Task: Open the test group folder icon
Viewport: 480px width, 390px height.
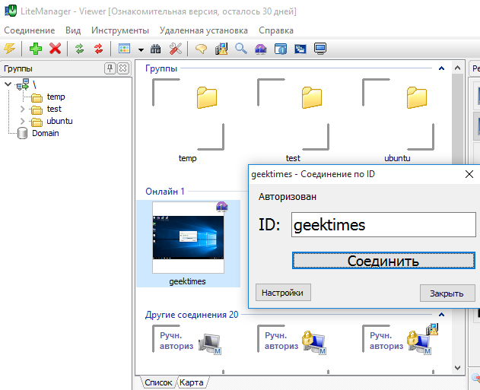Action: 312,97
